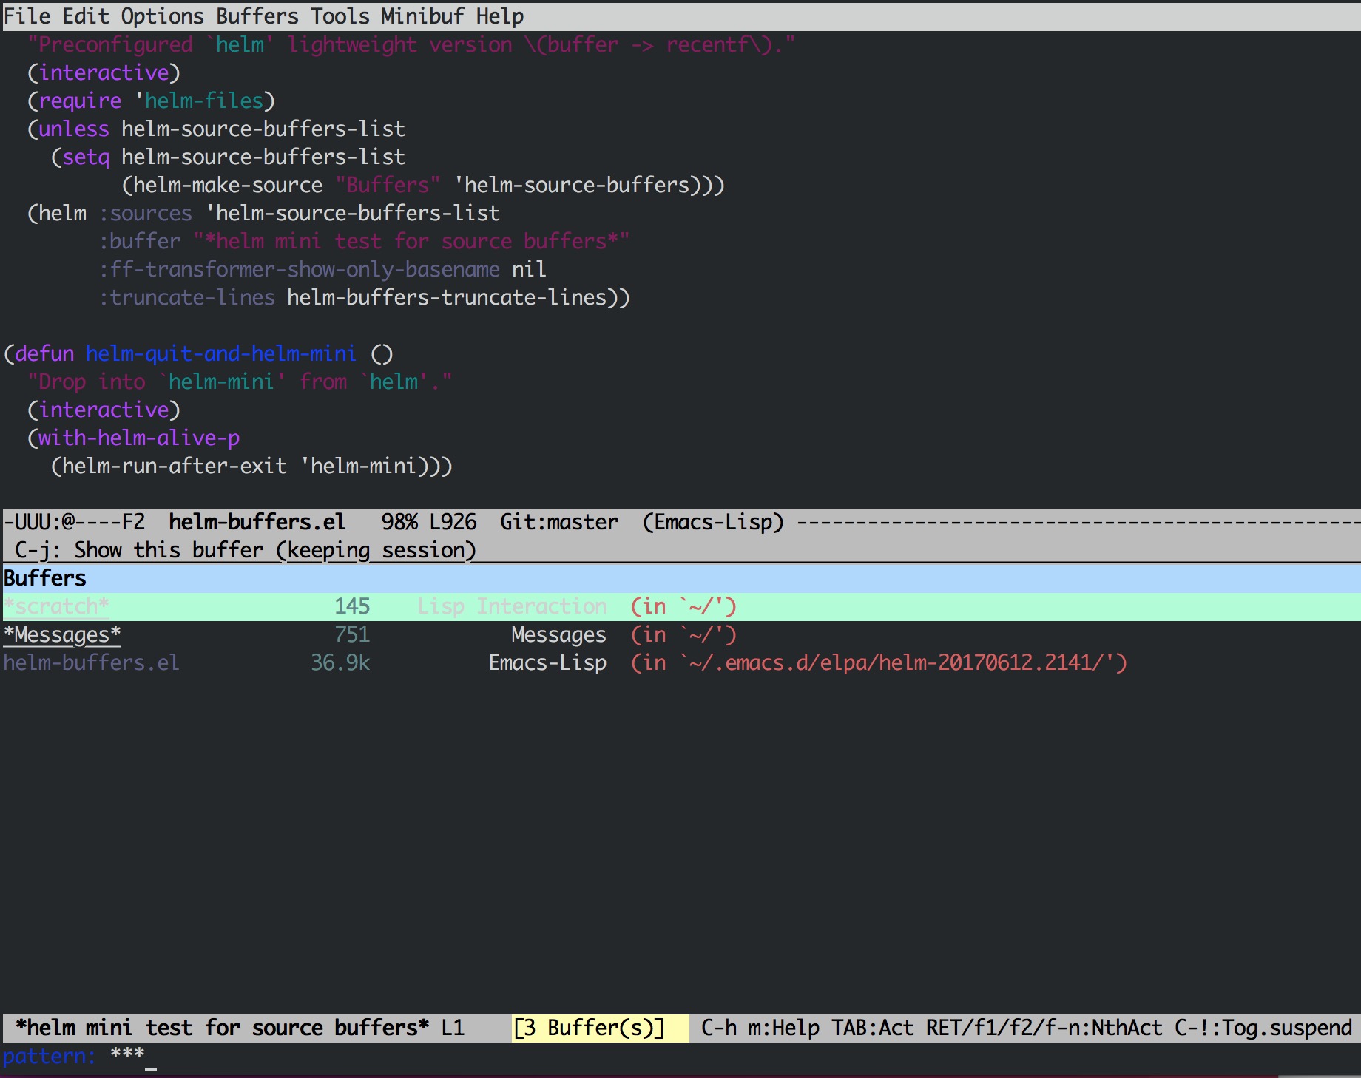Click the defun helm-quit-and-helm-mini line
This screenshot has width=1361, height=1078.
[x=198, y=353]
